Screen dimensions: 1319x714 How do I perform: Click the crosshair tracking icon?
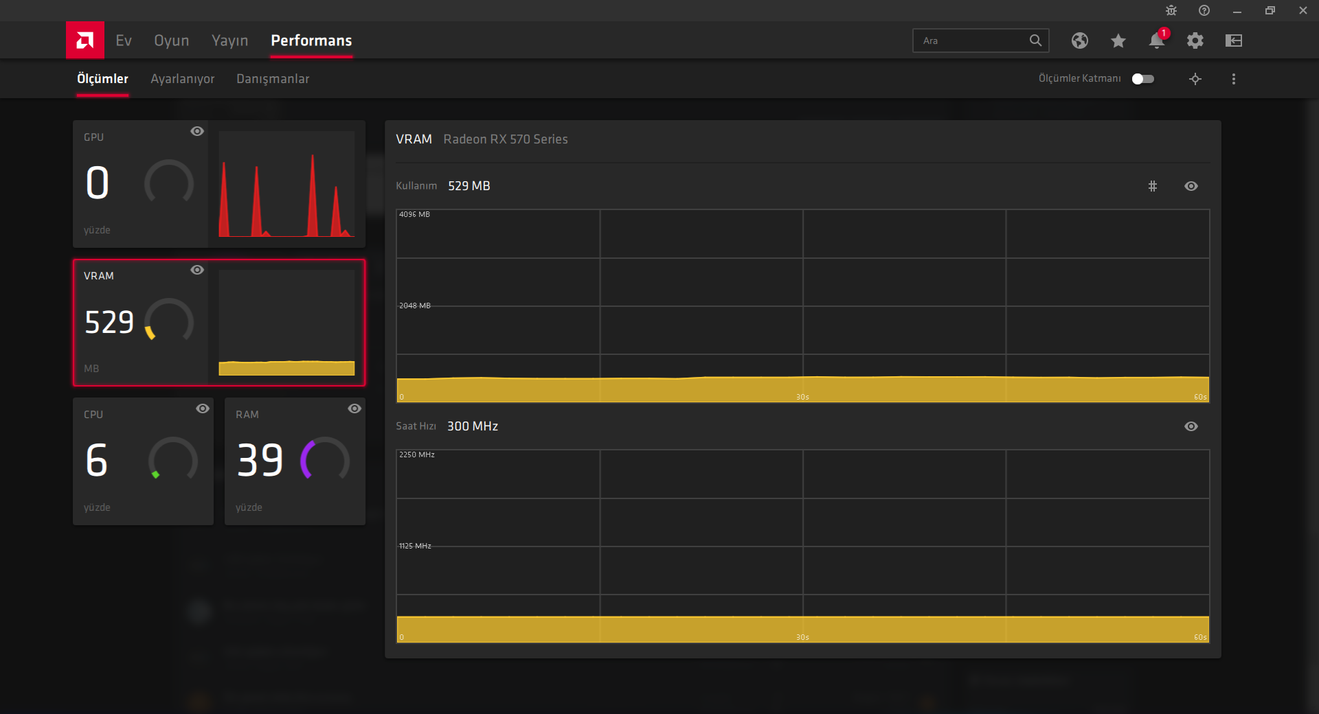[1195, 79]
